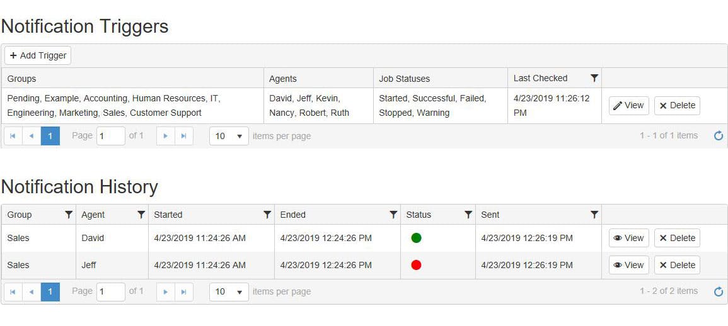
Task: Filter the Ended column in history
Action: 393,215
